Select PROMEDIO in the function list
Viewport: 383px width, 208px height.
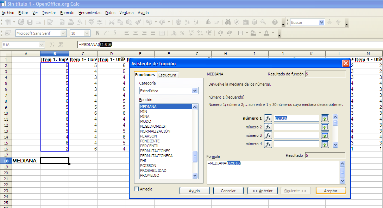pos(150,175)
